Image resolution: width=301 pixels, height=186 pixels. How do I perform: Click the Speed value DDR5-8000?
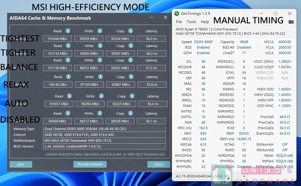[x=203, y=42]
